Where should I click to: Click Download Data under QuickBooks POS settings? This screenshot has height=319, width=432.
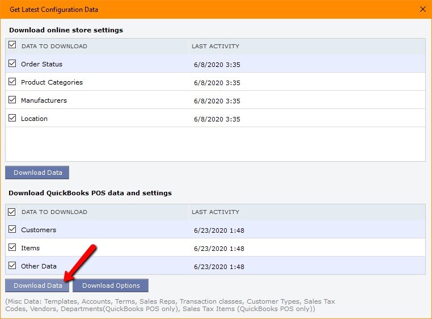[x=37, y=286]
